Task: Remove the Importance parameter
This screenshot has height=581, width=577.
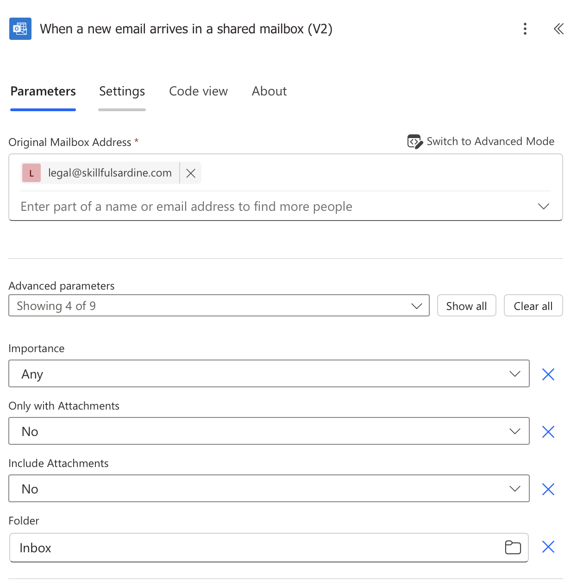Action: [x=548, y=374]
